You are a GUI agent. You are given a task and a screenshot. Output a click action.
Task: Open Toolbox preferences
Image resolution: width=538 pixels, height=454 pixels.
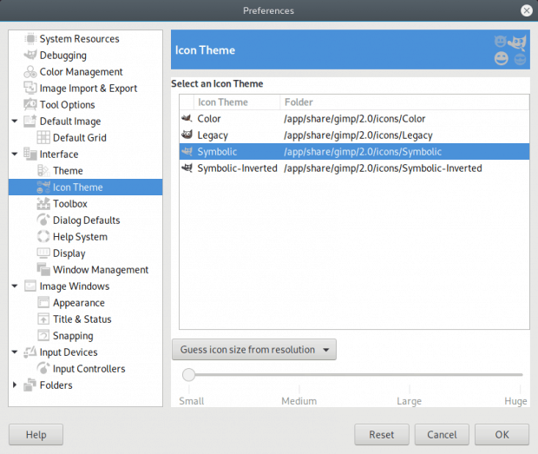pyautogui.click(x=70, y=203)
